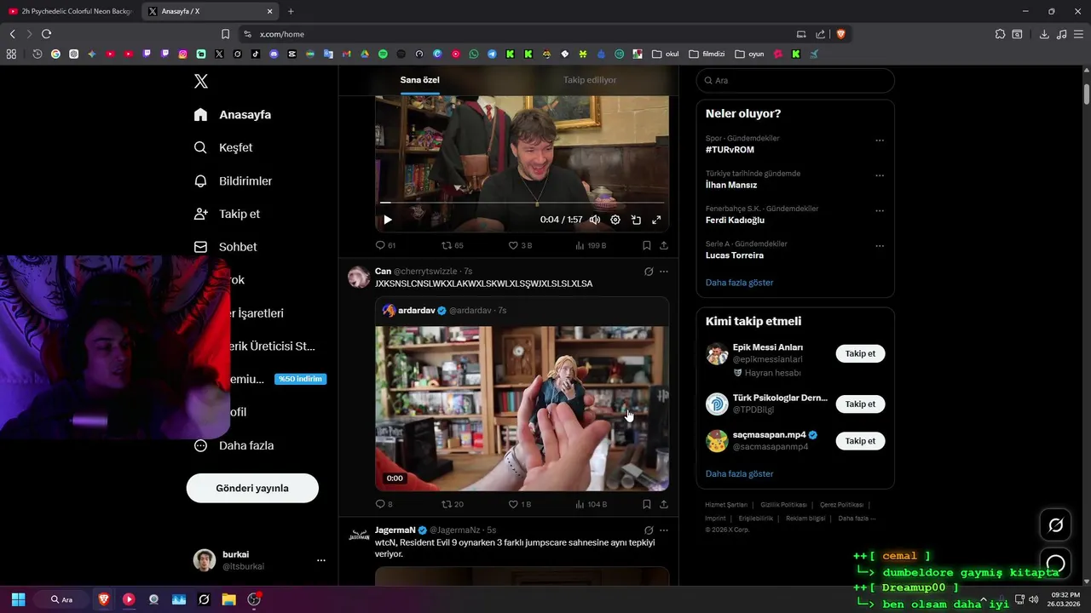Open Daha fazla sidebar menu
The height and width of the screenshot is (613, 1091).
234,445
